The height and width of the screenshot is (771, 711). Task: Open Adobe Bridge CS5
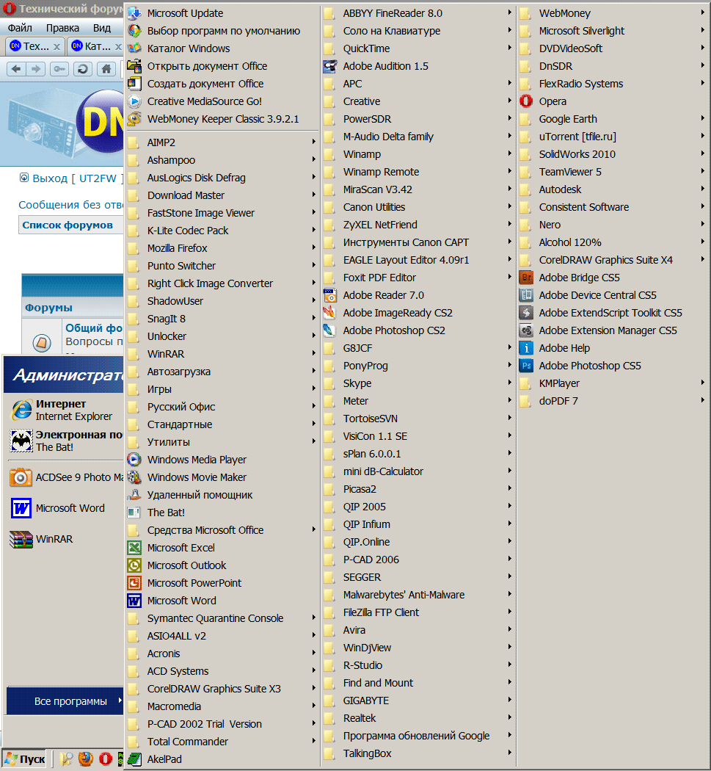pyautogui.click(x=579, y=278)
